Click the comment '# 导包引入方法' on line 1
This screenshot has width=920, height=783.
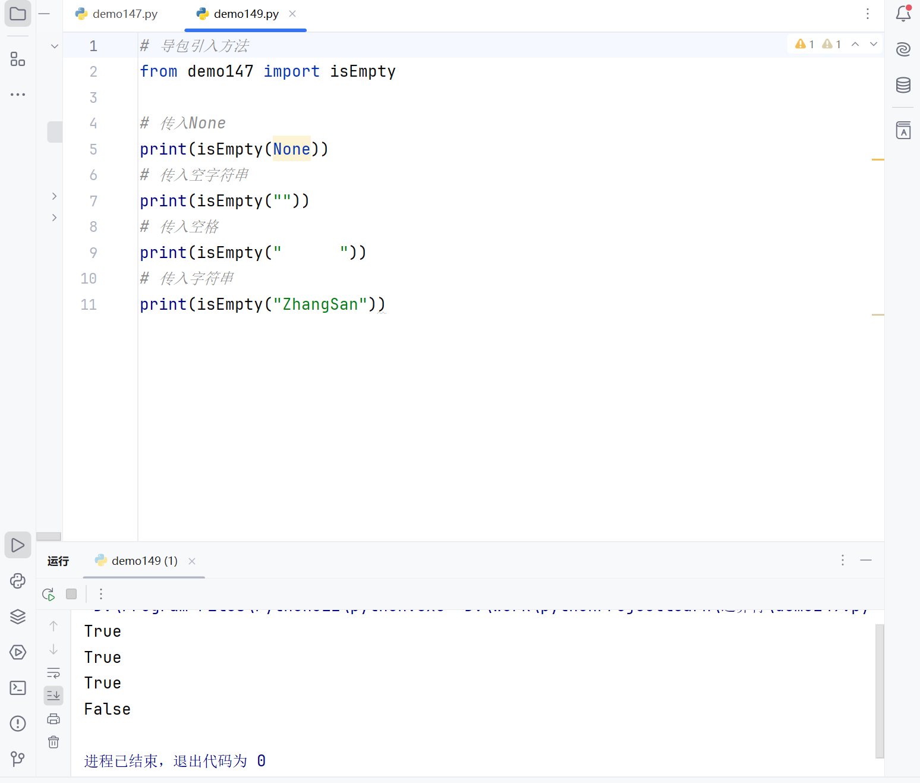(194, 46)
